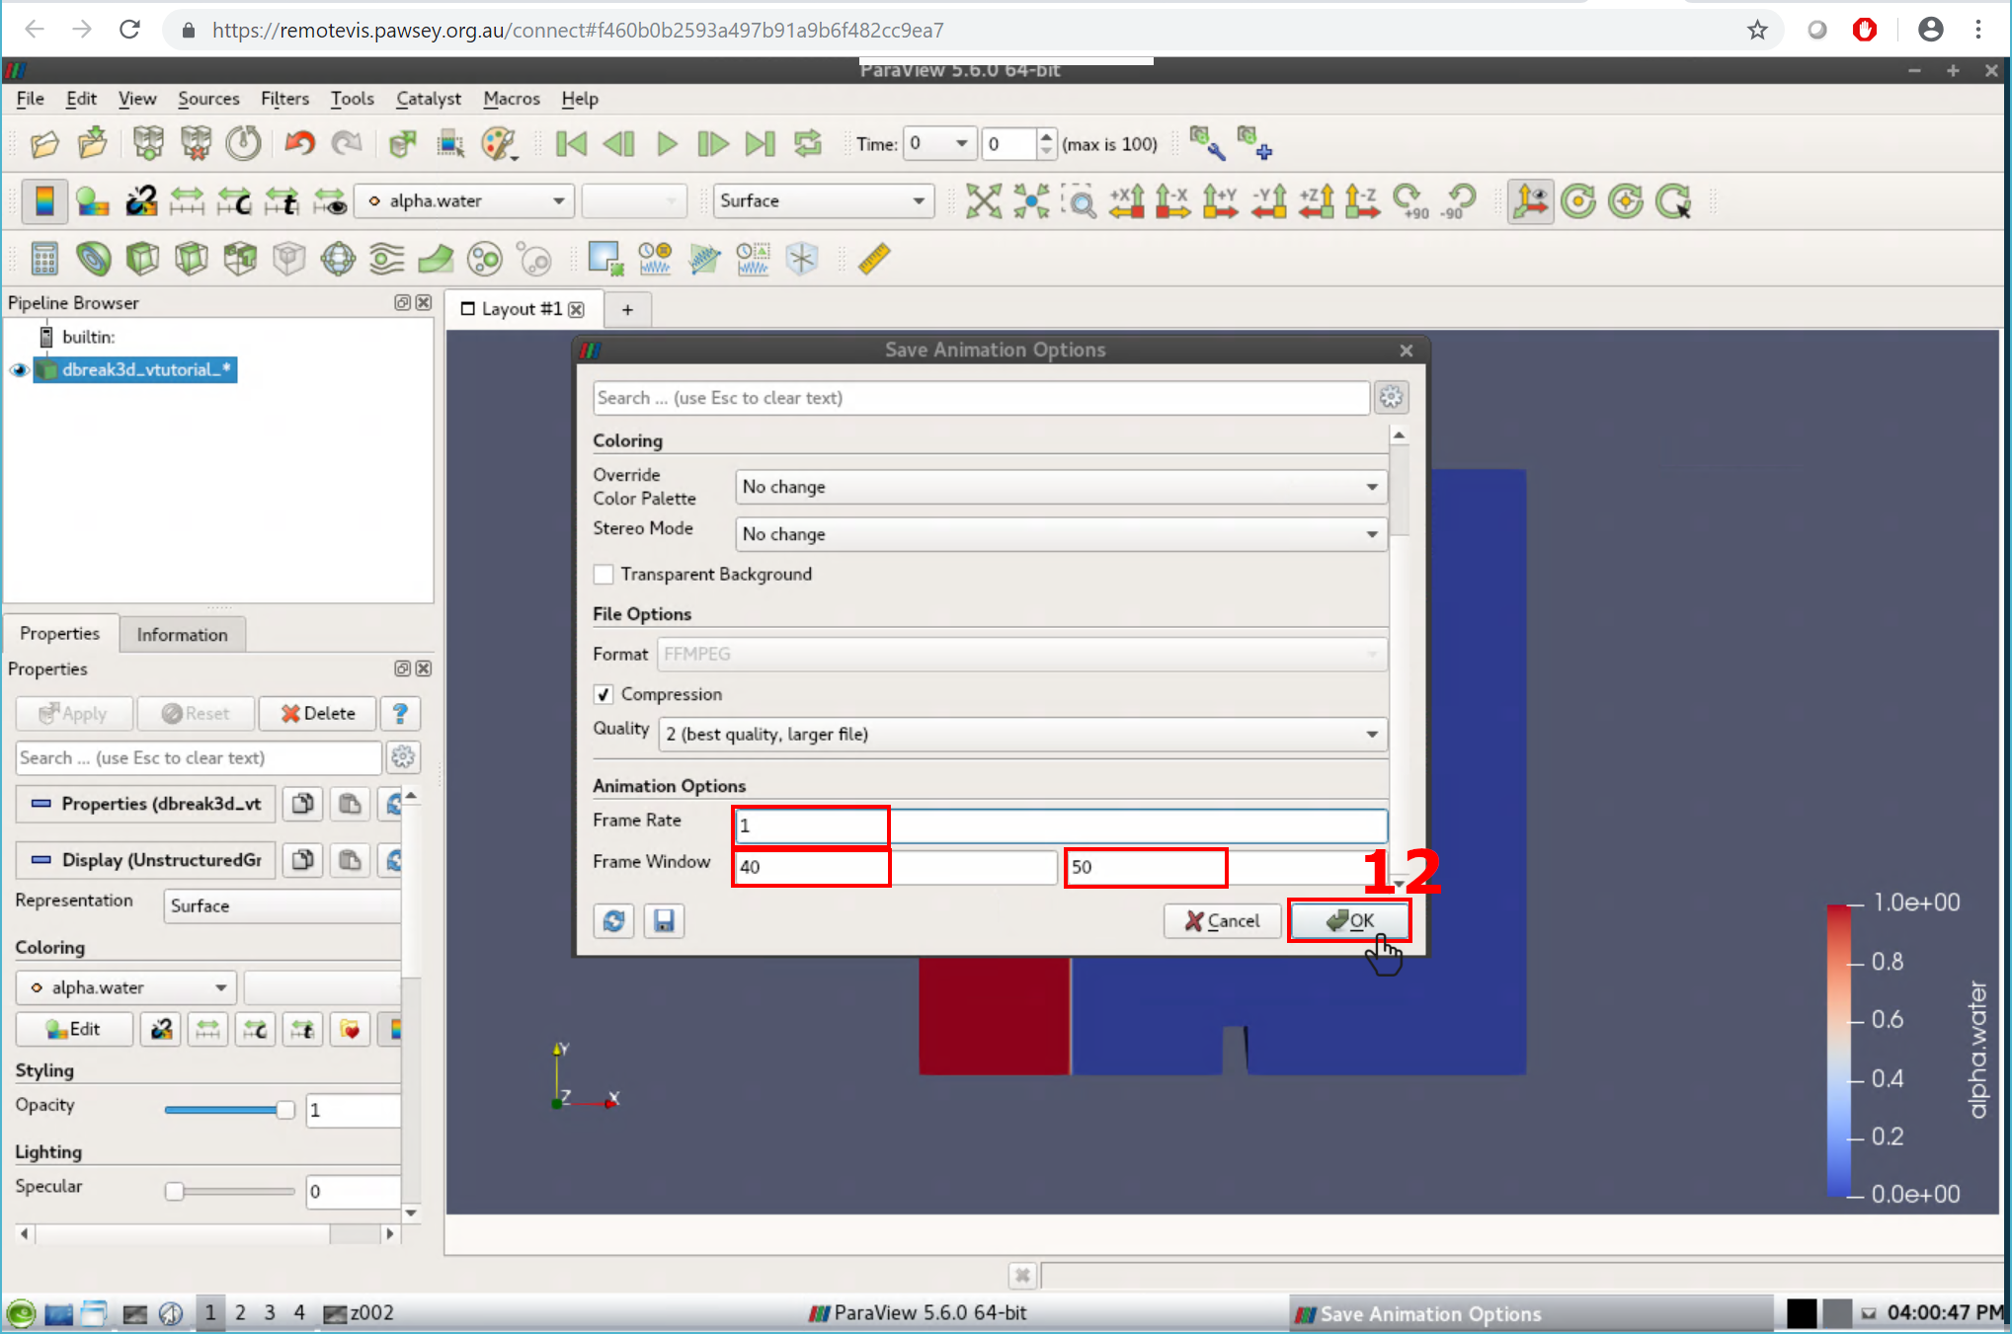Toggle orientation axes interaction icon
The width and height of the screenshot is (2012, 1334).
(x=1530, y=201)
